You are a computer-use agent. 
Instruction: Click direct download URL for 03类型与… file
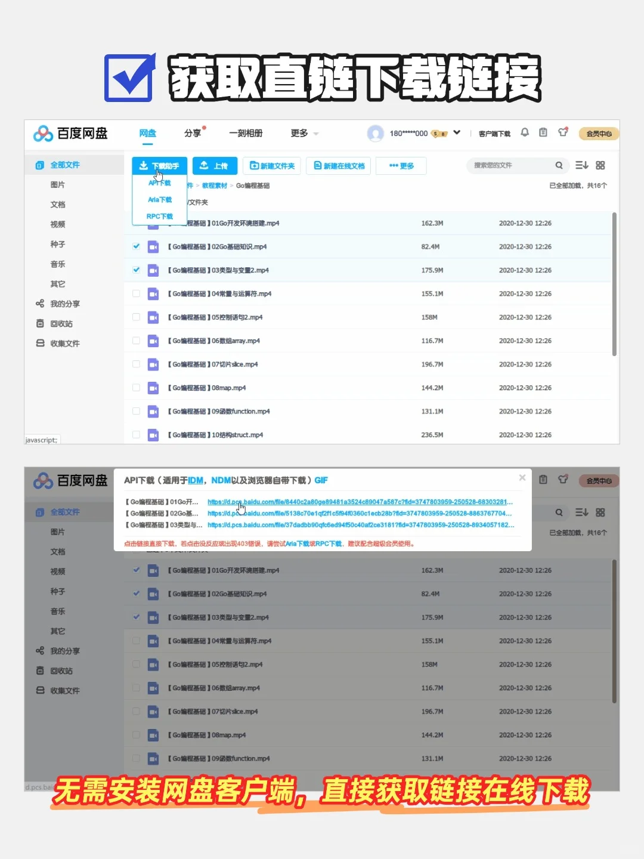[361, 525]
